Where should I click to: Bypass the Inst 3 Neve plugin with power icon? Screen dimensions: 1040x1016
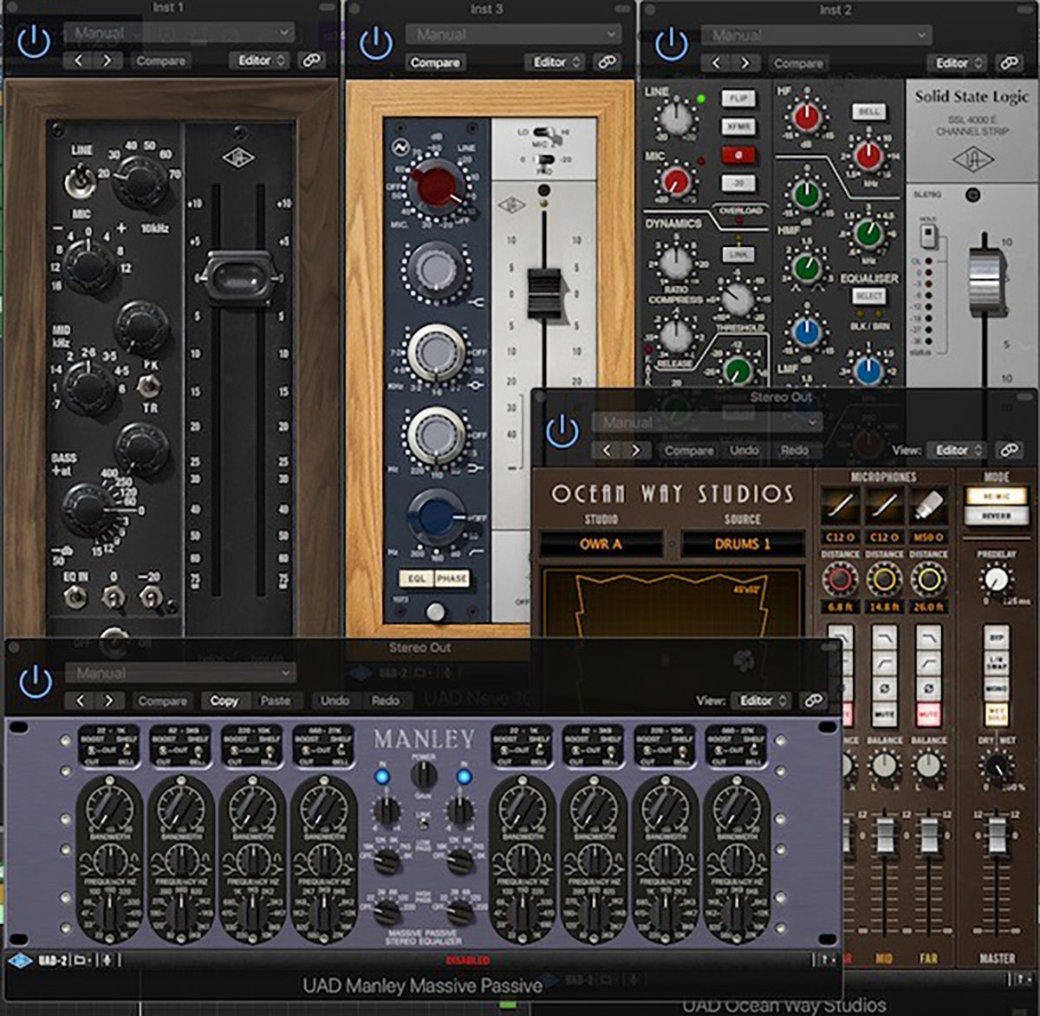pos(376,43)
